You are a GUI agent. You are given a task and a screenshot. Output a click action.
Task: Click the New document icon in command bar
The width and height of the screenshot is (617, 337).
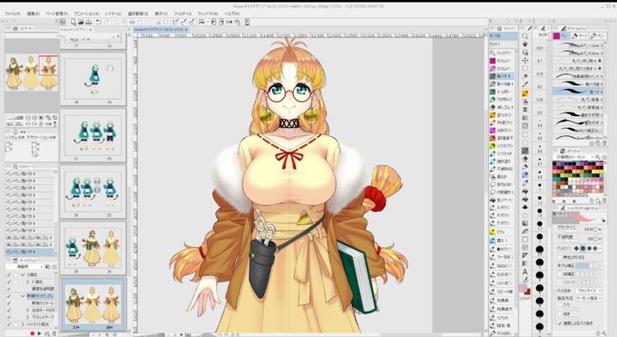[73, 22]
